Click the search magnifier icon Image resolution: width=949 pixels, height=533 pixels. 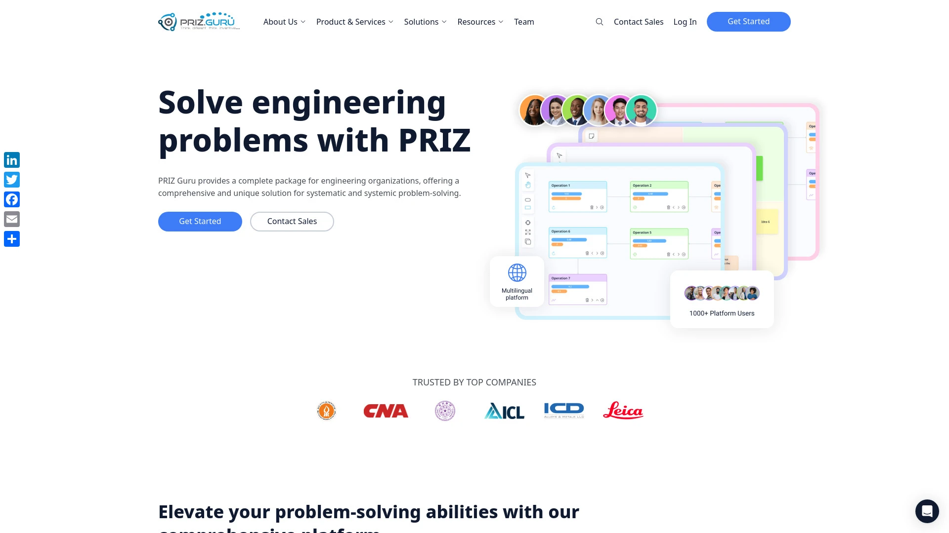coord(600,22)
